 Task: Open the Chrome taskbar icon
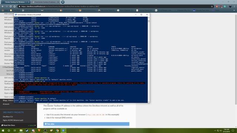tap(57, 130)
